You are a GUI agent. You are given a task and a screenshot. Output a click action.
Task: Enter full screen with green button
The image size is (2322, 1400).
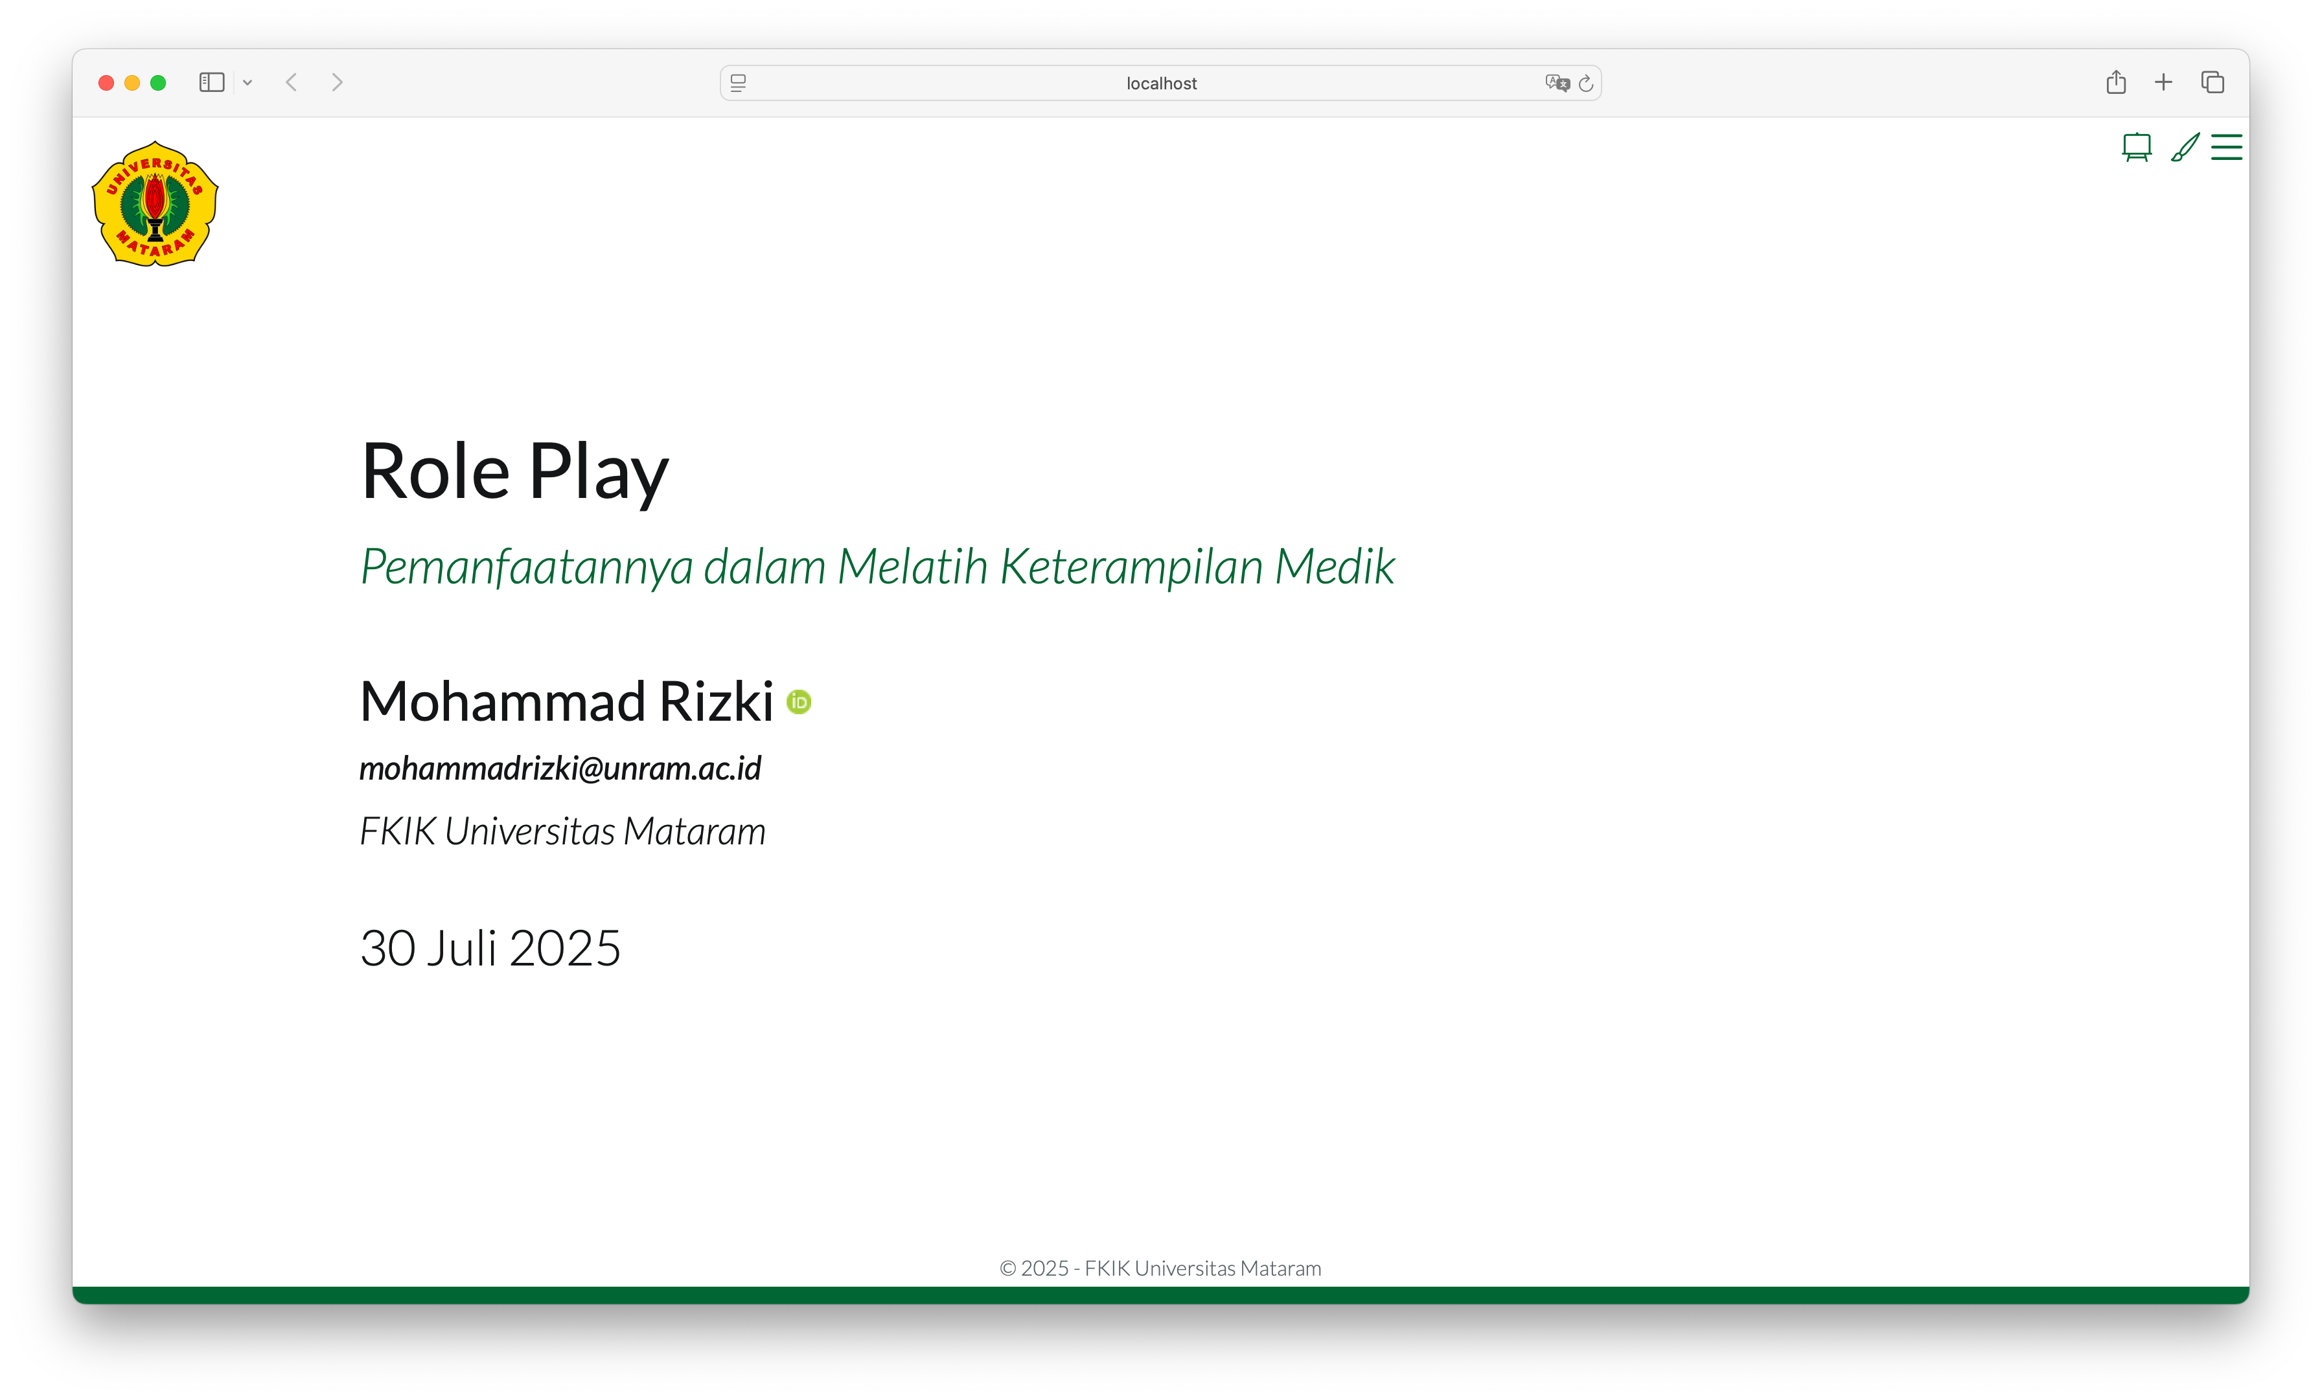[x=158, y=83]
